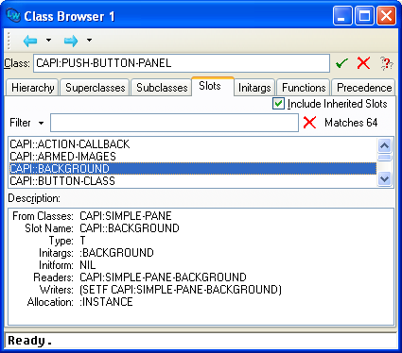
Task: Click the Filter text field
Action: [174, 123]
